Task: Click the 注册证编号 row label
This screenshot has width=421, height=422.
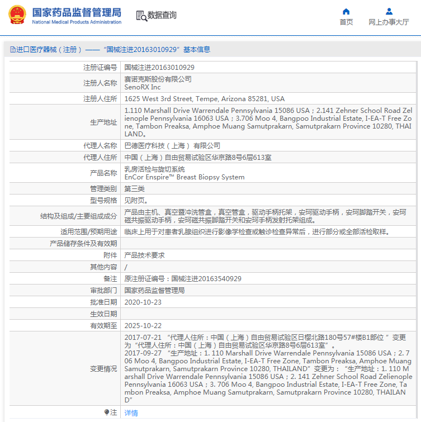Action: (100, 67)
